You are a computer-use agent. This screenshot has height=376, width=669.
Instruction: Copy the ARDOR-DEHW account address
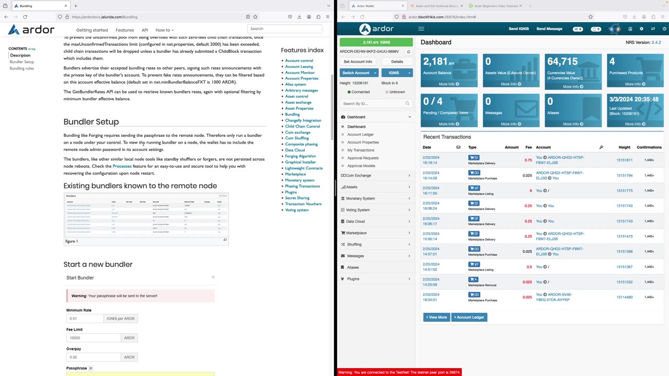click(x=409, y=52)
